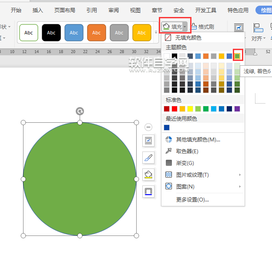272x259 pixels.
Task: Click the floating fill bucket icon
Action: [148, 175]
